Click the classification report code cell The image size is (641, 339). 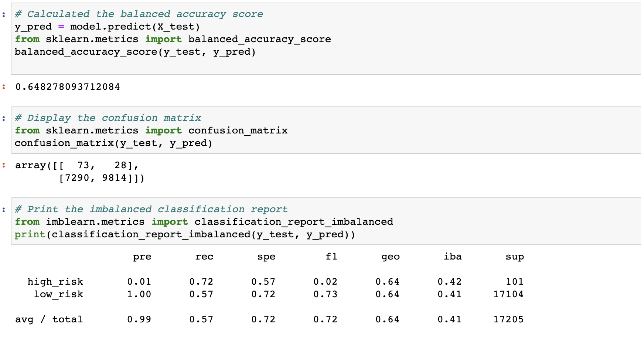click(x=326, y=221)
